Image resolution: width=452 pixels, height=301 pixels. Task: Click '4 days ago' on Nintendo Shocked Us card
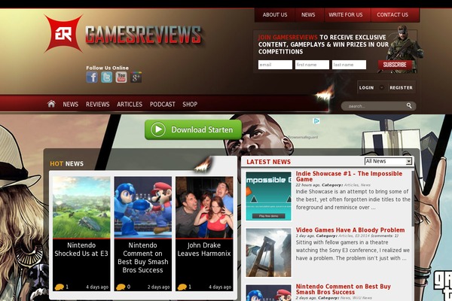[97, 287]
